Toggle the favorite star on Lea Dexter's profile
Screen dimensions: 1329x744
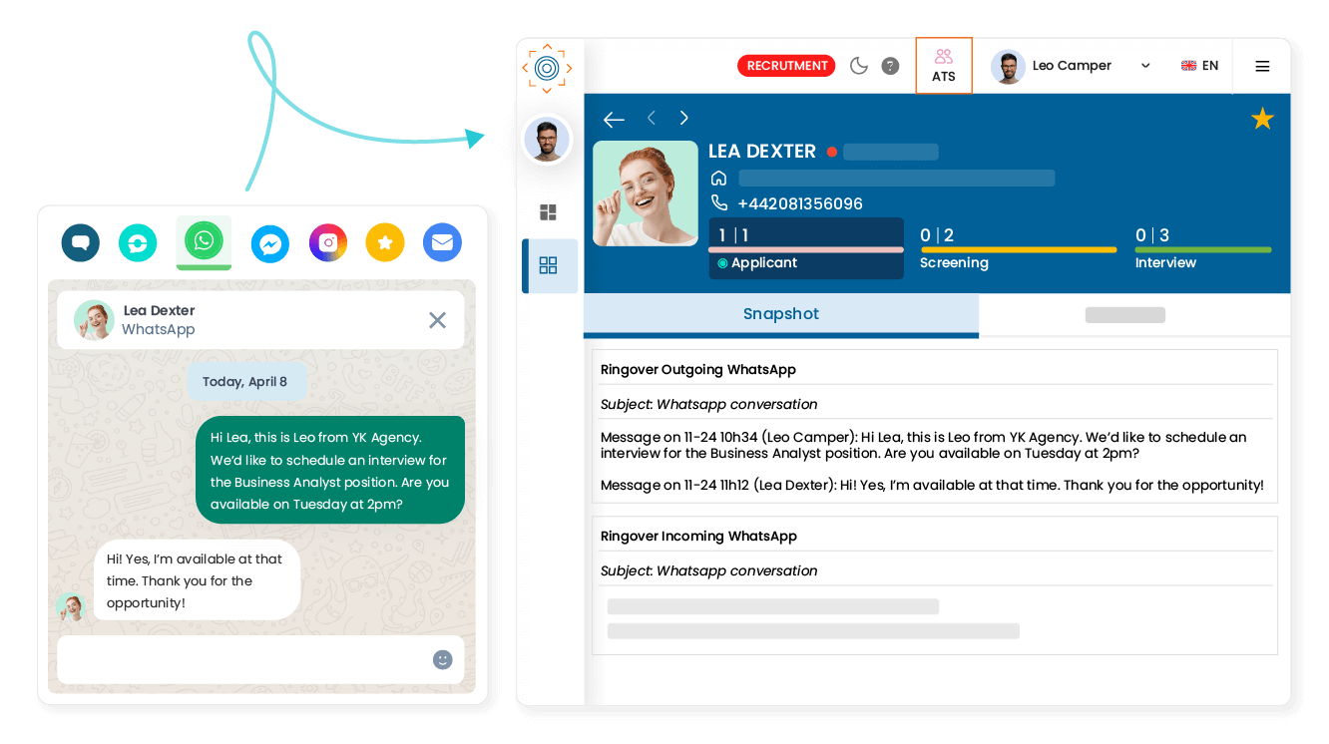click(1262, 118)
